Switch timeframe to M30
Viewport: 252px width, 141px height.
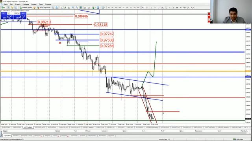coord(120,7)
